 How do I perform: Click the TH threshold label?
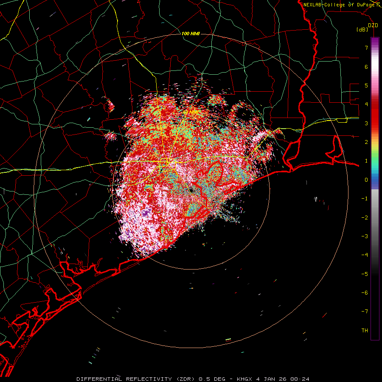tap(365, 331)
